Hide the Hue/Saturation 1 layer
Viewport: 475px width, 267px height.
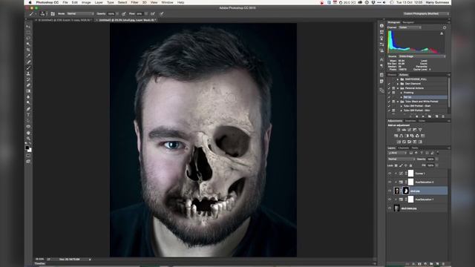[x=390, y=200]
